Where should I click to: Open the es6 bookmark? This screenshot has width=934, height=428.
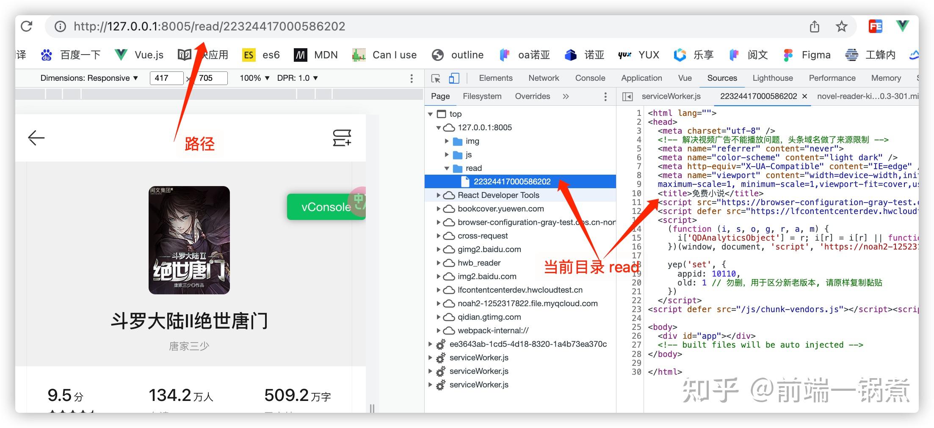click(x=261, y=55)
